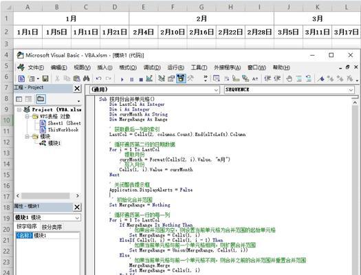This screenshot has width=361, height=275.
Task: Click the Undo arrow icon
Action: [x=98, y=78]
